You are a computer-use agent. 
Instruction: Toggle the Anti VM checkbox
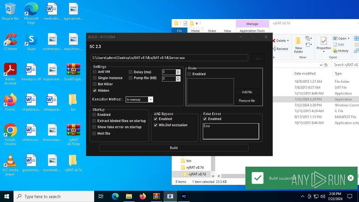(x=95, y=72)
